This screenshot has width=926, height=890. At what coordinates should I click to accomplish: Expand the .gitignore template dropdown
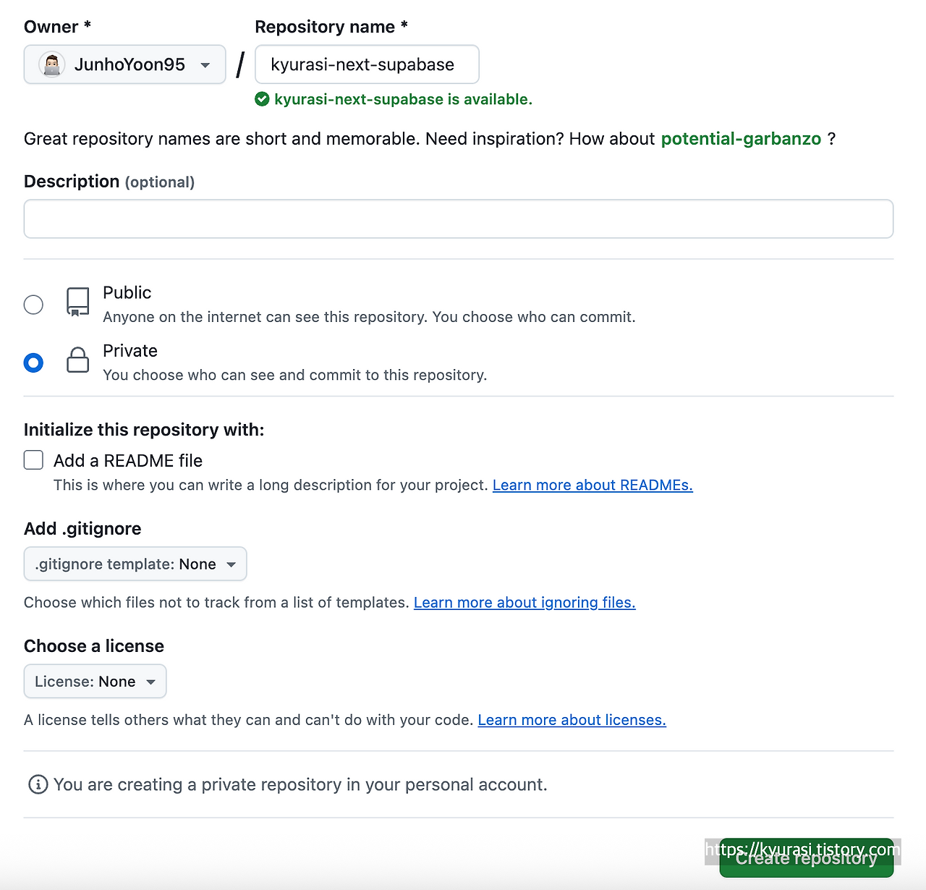(x=135, y=564)
